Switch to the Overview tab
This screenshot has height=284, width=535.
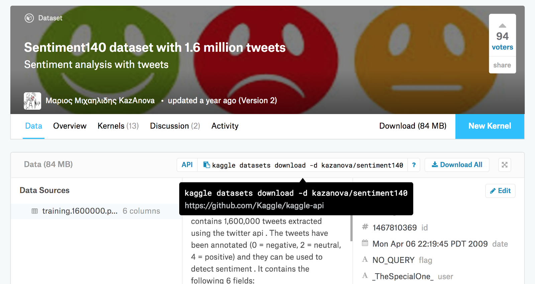pos(70,126)
